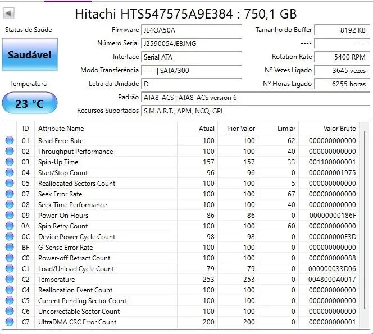Image resolution: width=373 pixels, height=334 pixels.
Task: Click the Interface field Serial ATA
Action: [191, 57]
